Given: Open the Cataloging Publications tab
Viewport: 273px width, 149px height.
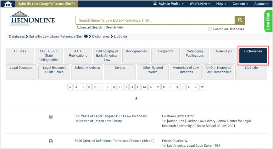Looking at the screenshot, I should tap(195, 56).
